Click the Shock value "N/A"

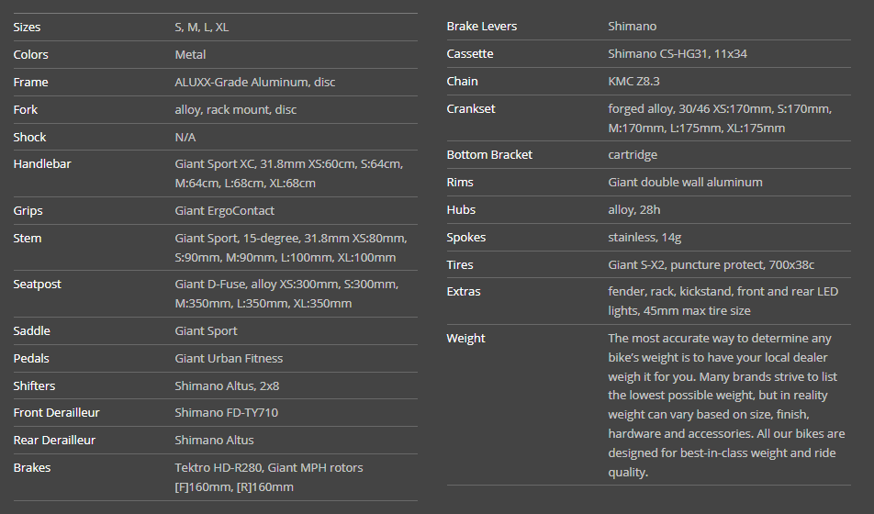point(185,137)
